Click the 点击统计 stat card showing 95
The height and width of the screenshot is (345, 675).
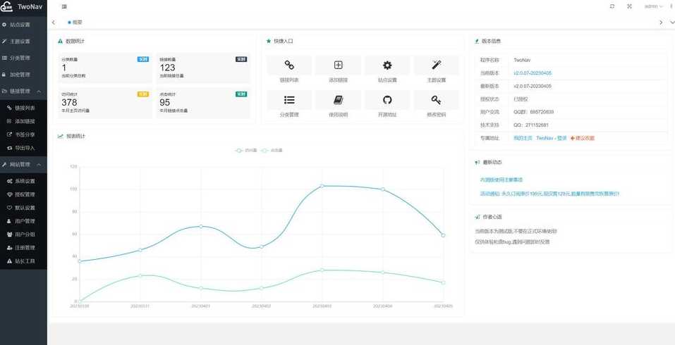(202, 103)
